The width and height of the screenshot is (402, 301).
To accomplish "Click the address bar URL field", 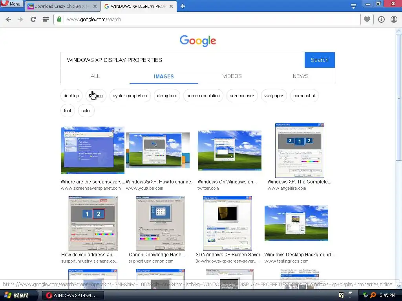I will (212, 20).
